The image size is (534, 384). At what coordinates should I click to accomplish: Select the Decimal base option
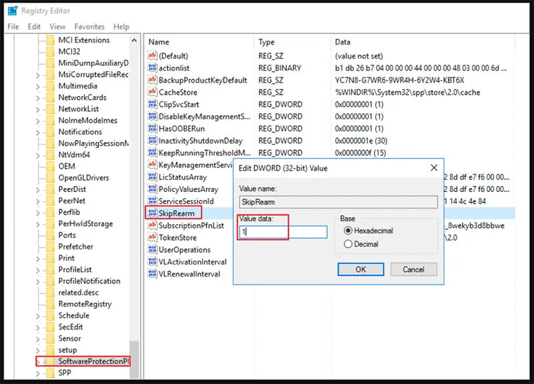347,244
